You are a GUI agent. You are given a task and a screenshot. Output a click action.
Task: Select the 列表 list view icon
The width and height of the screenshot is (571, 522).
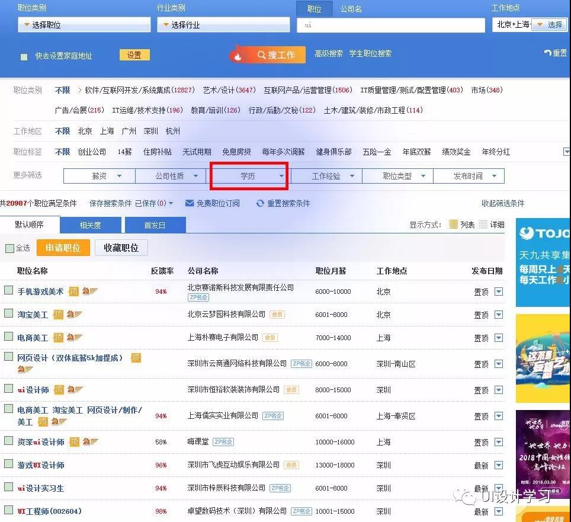click(x=453, y=225)
